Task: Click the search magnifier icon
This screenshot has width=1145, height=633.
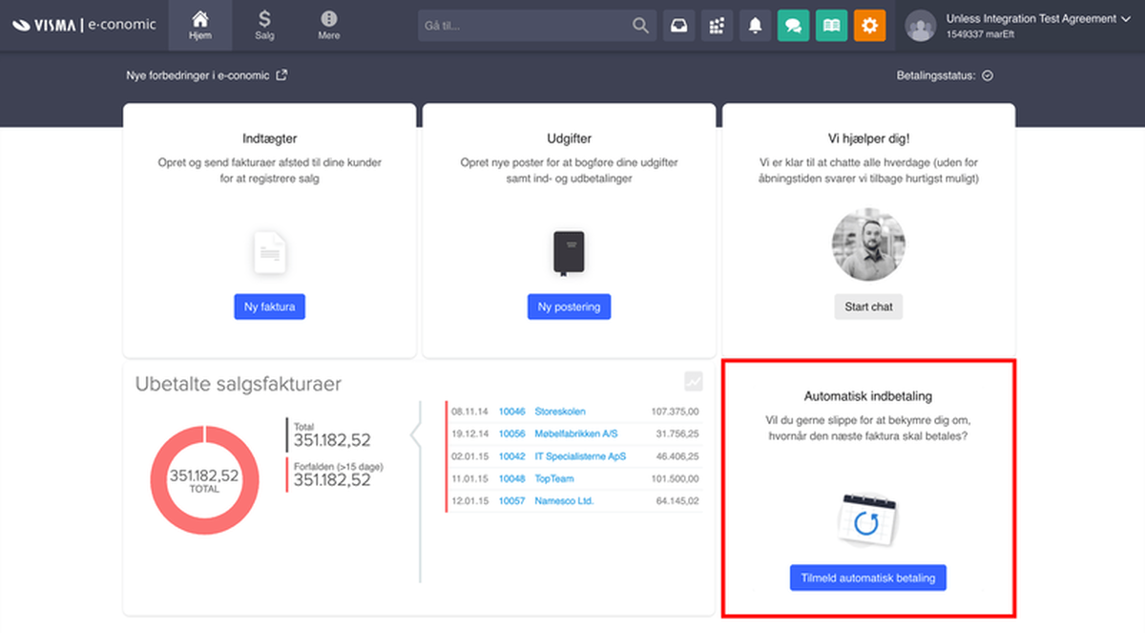Action: [640, 25]
